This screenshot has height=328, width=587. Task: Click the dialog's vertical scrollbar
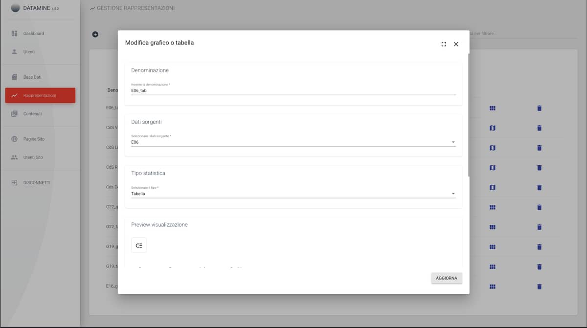click(468, 115)
